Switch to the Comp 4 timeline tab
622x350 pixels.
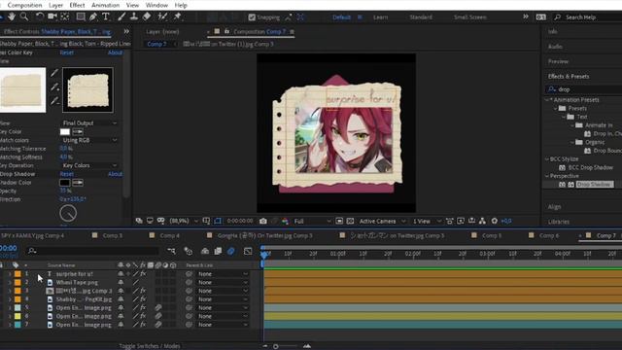point(169,235)
